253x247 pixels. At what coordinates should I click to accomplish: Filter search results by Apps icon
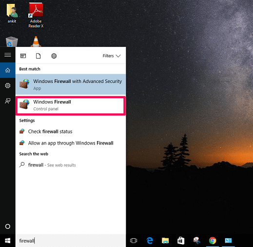click(23, 56)
